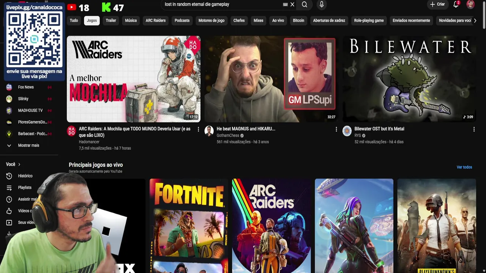
Task: Select the Motores de jogo chip
Action: click(211, 20)
